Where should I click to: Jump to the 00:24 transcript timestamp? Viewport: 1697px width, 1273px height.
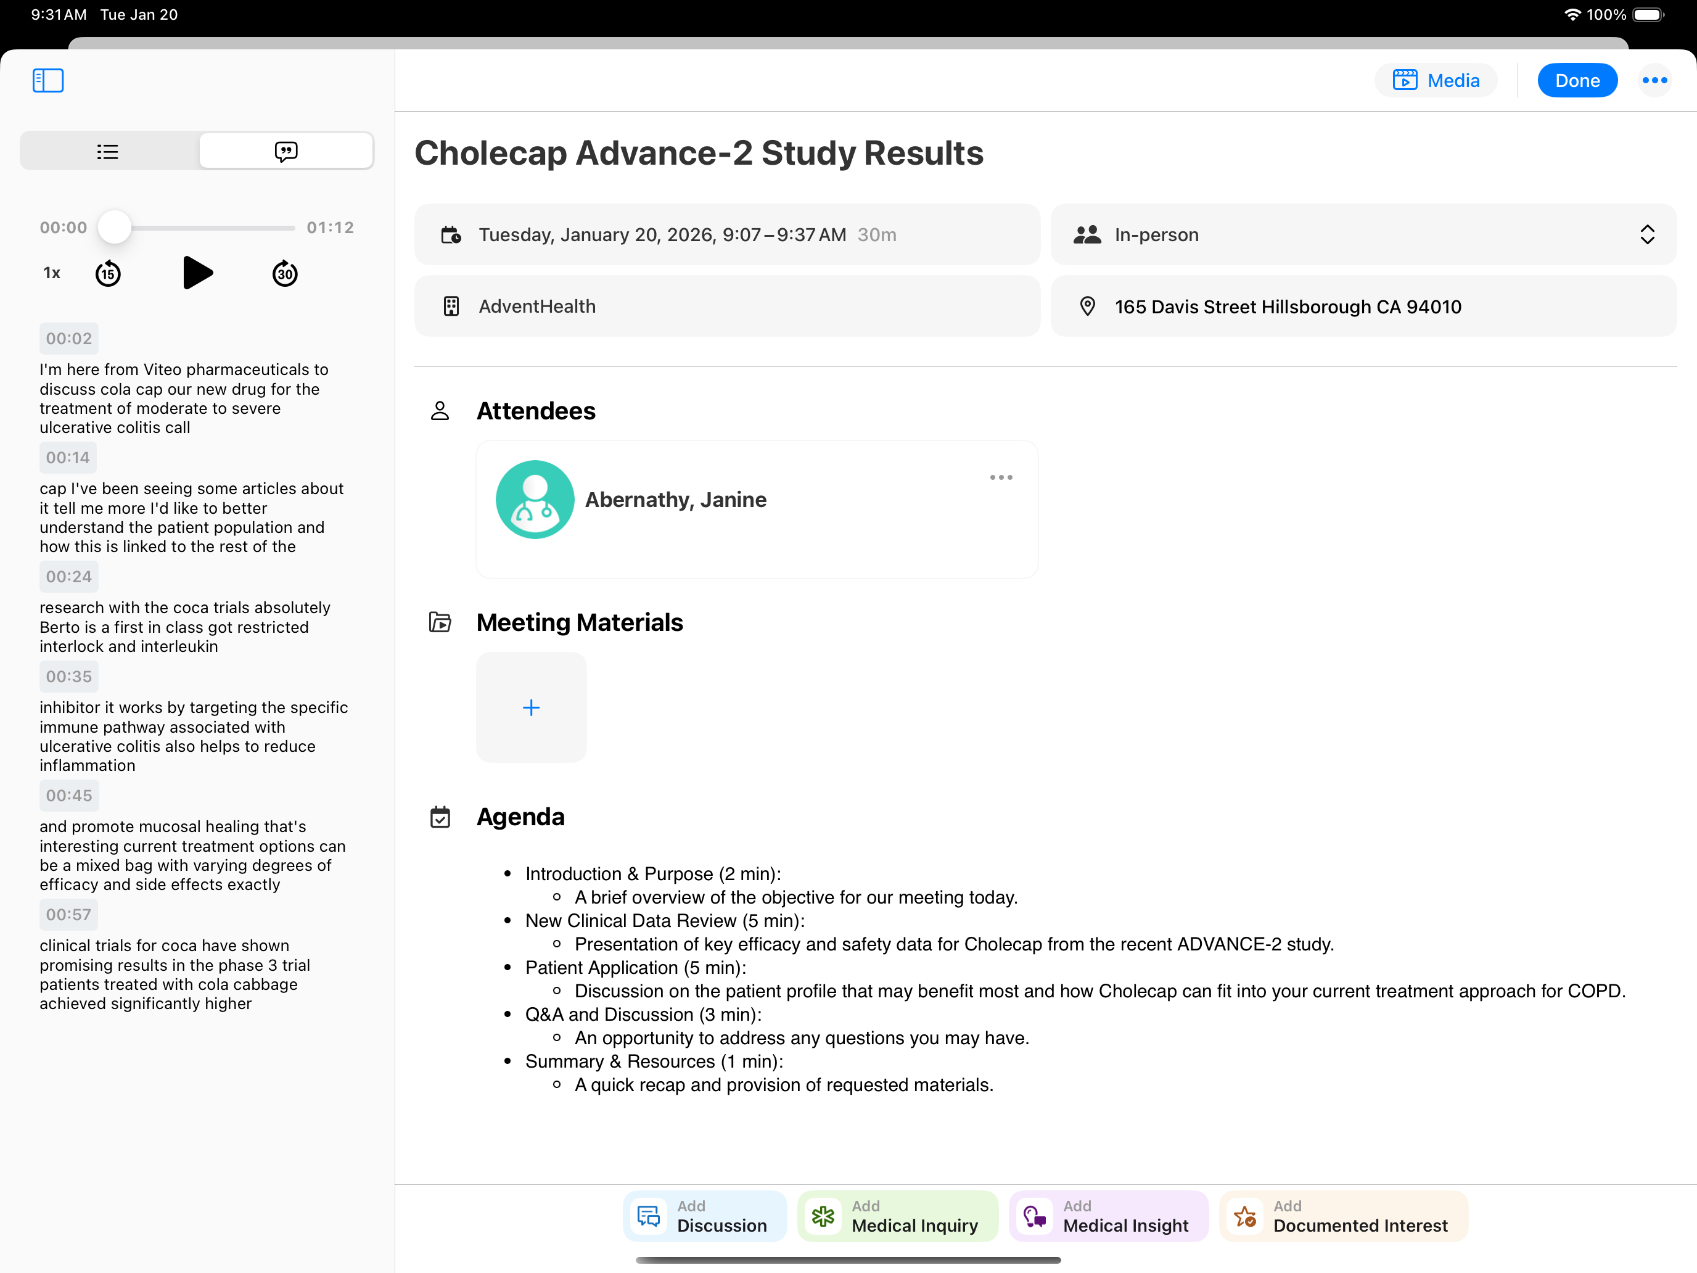click(68, 576)
